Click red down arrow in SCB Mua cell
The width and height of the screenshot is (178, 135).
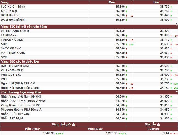(x=127, y=57)
